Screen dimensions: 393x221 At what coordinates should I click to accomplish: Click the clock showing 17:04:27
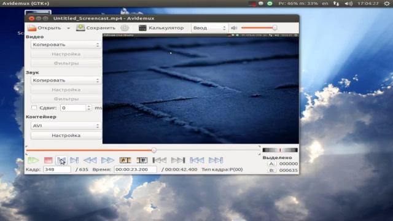368,3
